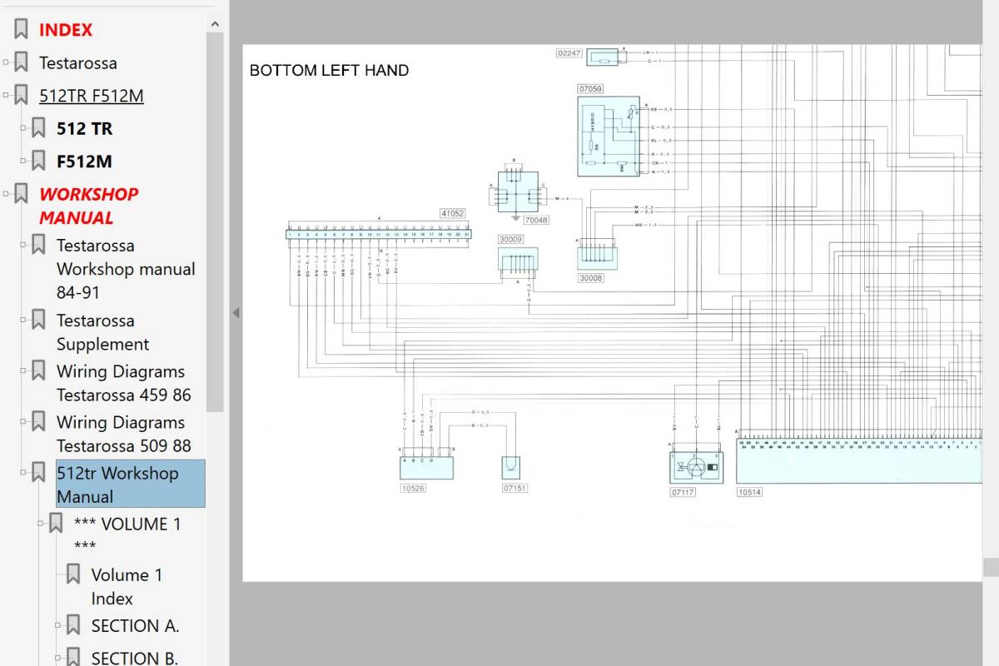Click bookmark icon of Wiring Diagrams Testarossa 509 88
The height and width of the screenshot is (666, 999).
pyautogui.click(x=38, y=422)
